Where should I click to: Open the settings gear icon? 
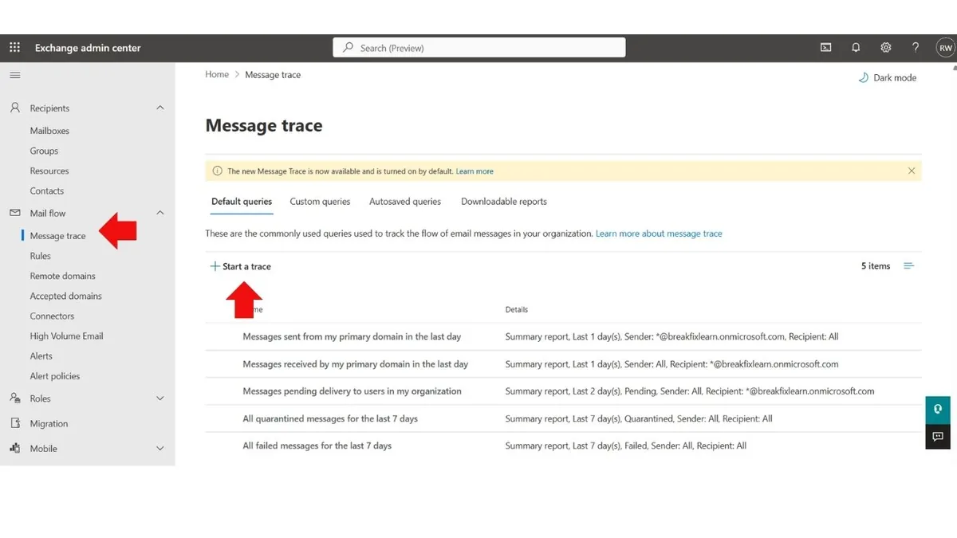(885, 48)
